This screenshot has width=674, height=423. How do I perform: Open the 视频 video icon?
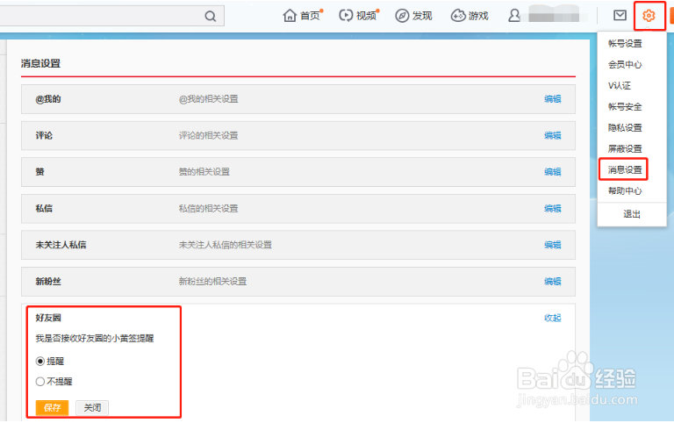point(346,16)
